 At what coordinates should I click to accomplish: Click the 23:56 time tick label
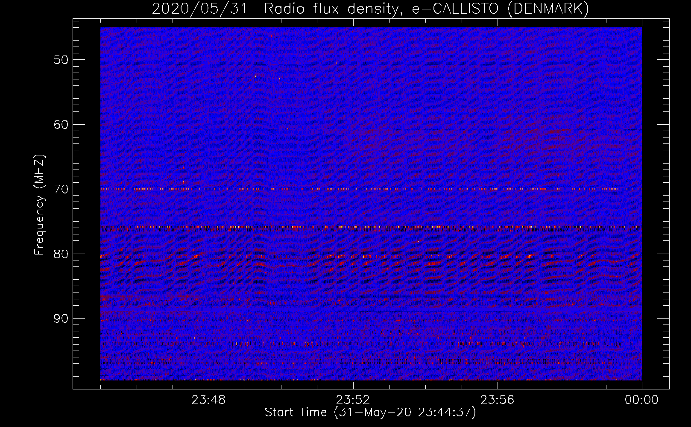(498, 400)
